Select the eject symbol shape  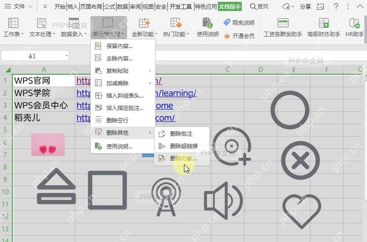56,186
